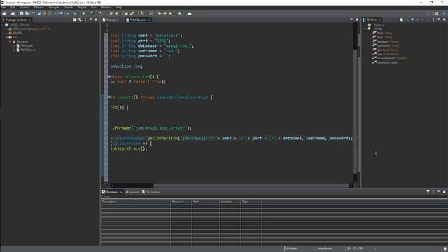Close the MySQL.java editor tab
Viewport: 448px width, 252px height.
click(x=149, y=20)
